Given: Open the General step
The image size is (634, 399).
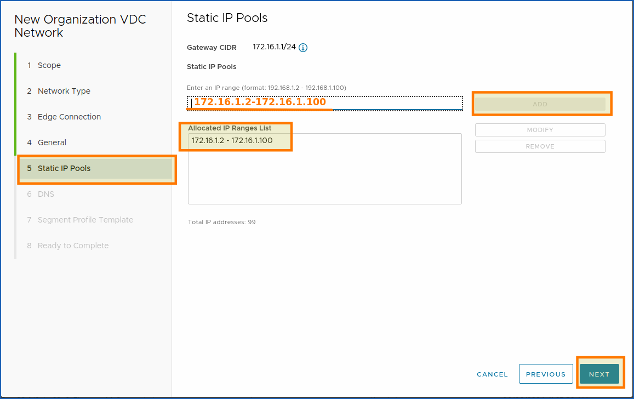Looking at the screenshot, I should pos(52,142).
